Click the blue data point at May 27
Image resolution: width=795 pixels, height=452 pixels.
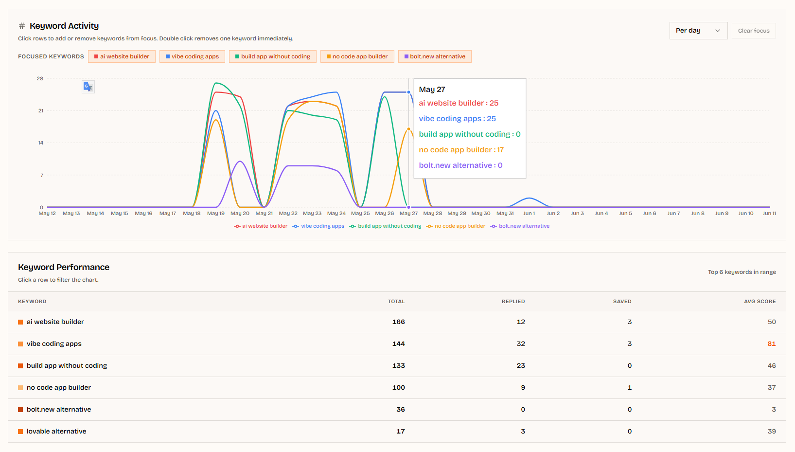408,92
